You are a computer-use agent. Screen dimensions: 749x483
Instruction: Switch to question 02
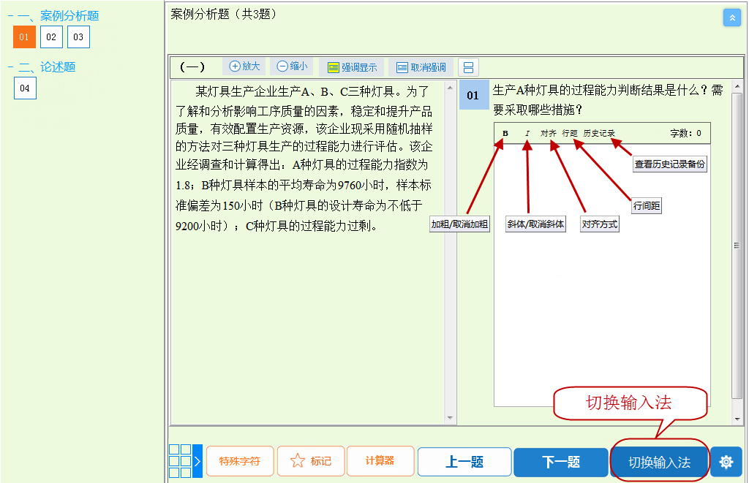point(51,37)
